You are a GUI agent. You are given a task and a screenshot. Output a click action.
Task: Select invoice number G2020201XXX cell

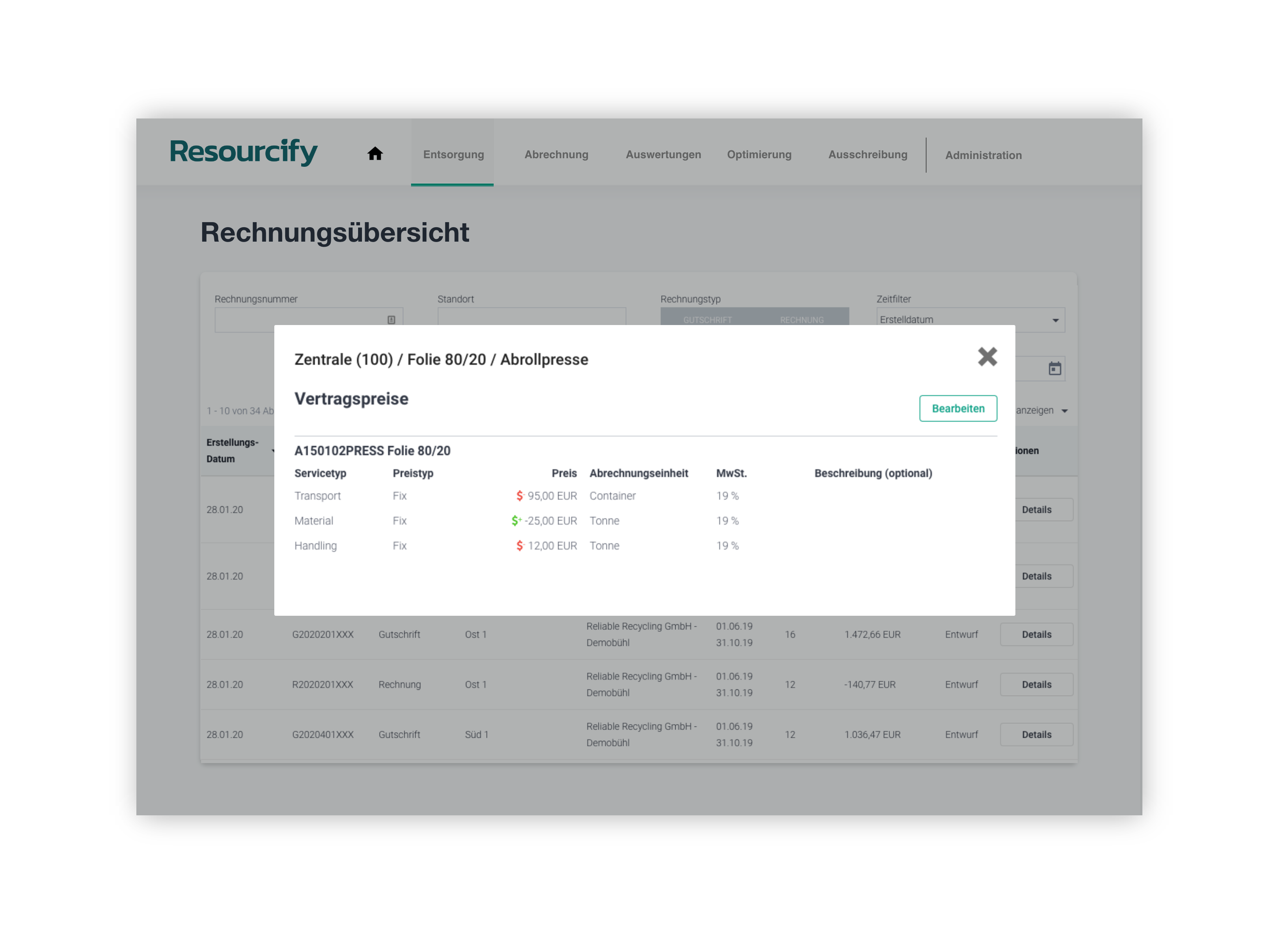322,634
